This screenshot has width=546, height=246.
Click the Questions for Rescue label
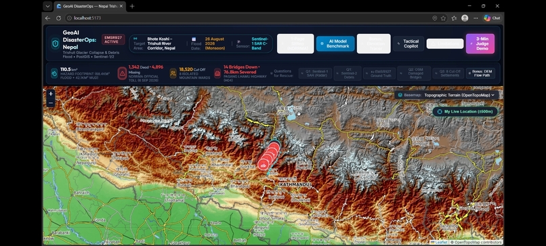point(283,73)
